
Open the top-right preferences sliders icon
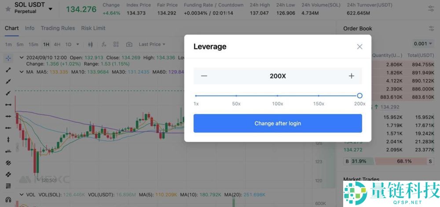pyautogui.click(x=431, y=9)
